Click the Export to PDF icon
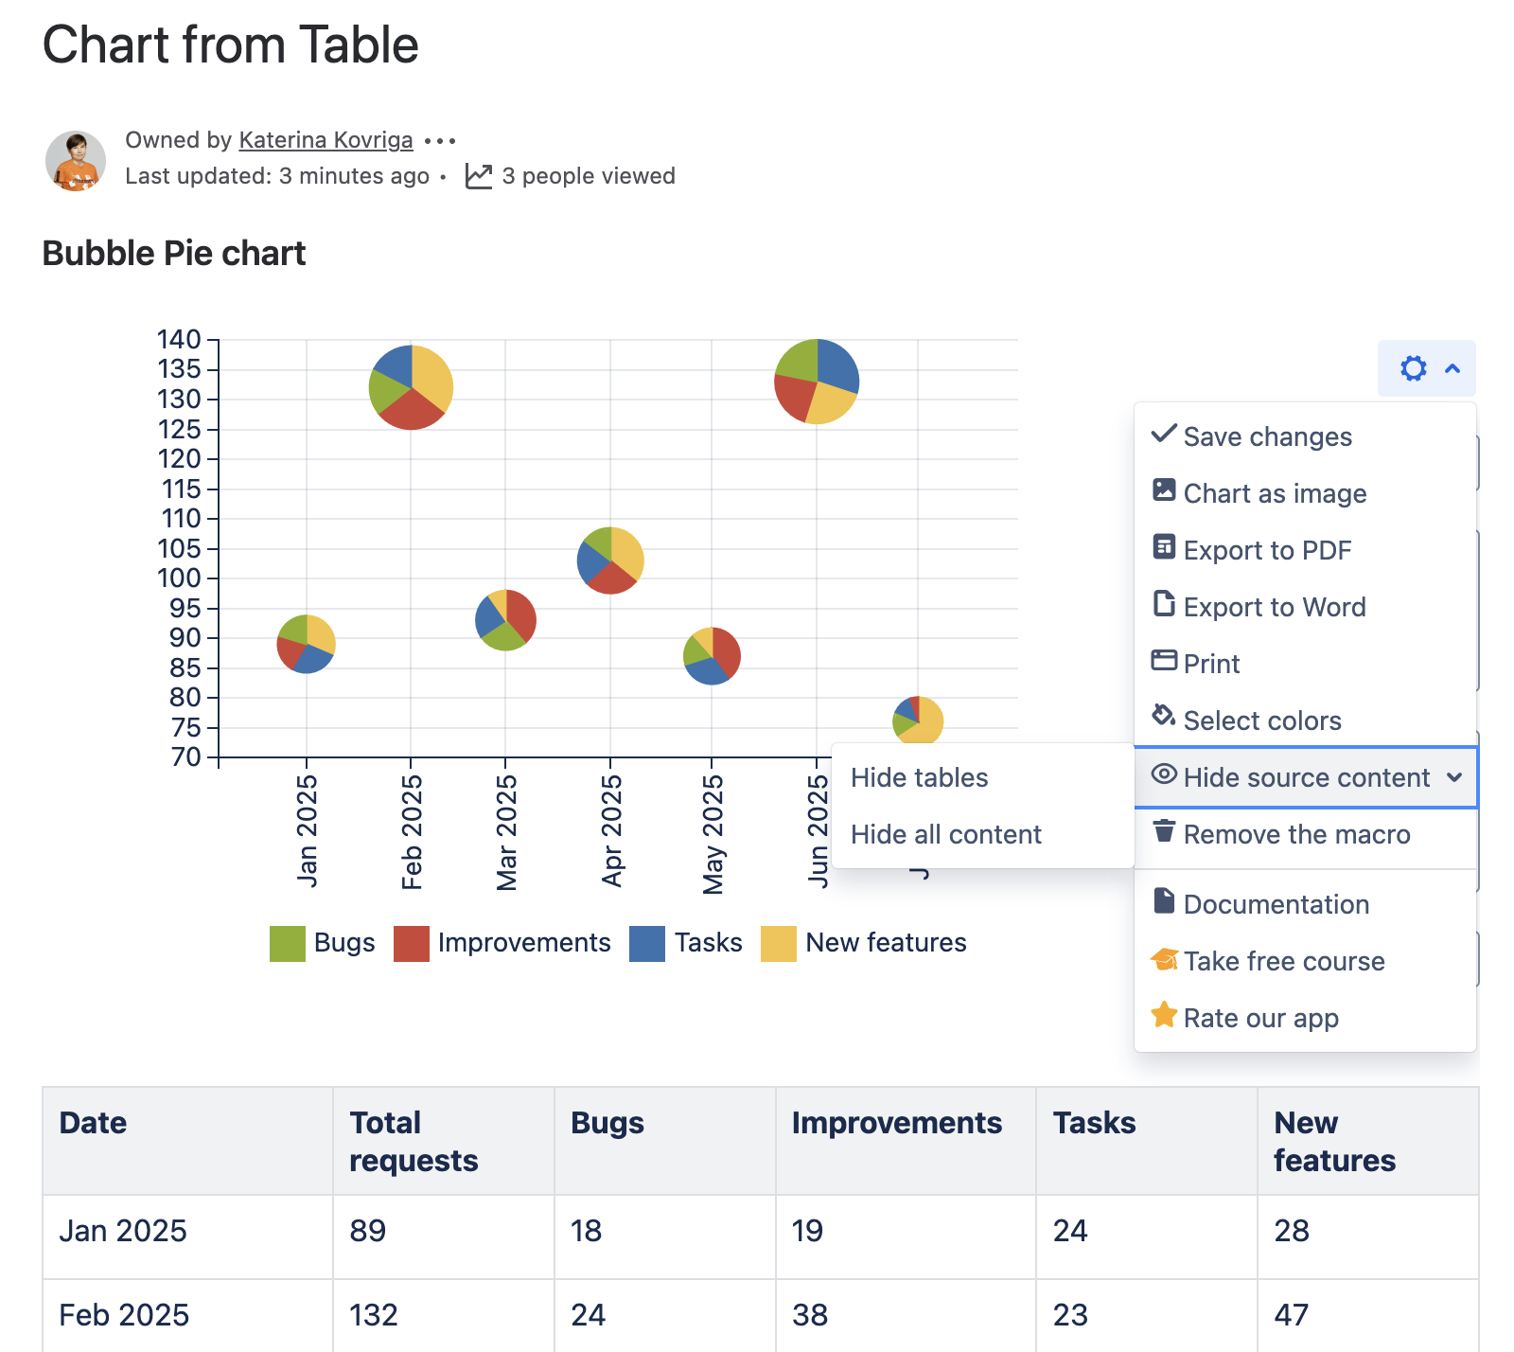This screenshot has height=1352, width=1514. click(1164, 547)
